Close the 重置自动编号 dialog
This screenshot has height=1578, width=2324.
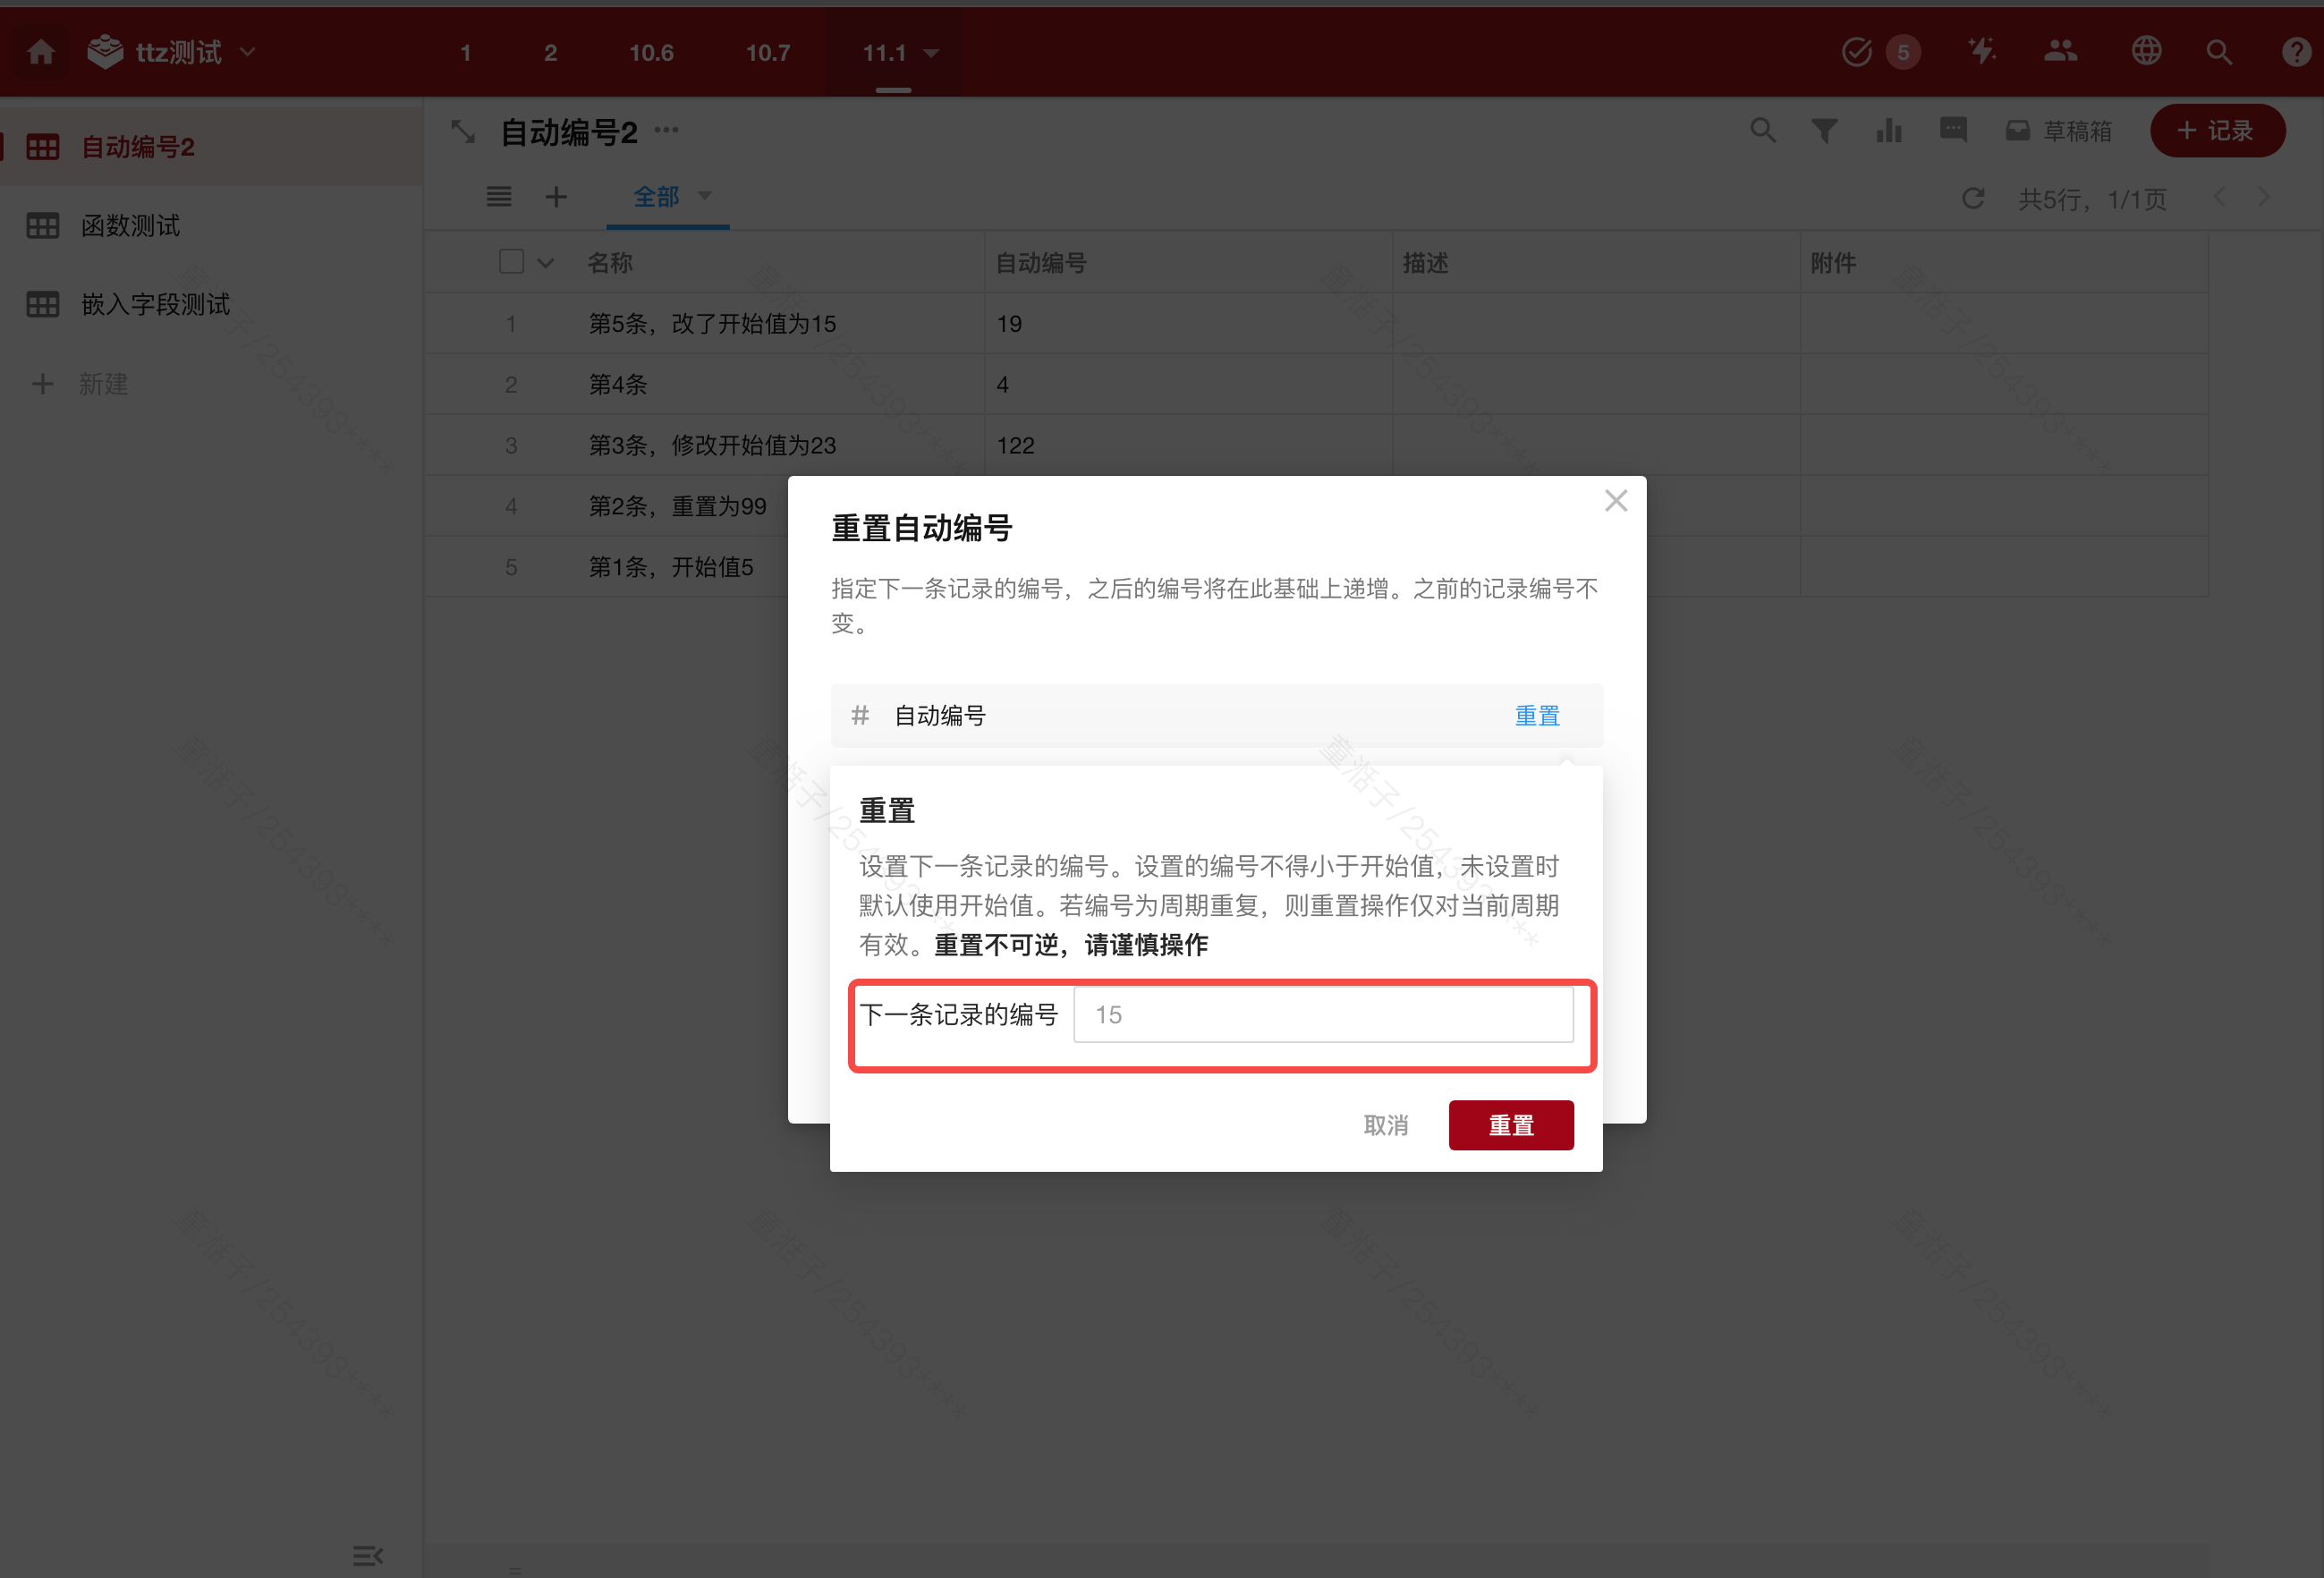(x=1616, y=501)
